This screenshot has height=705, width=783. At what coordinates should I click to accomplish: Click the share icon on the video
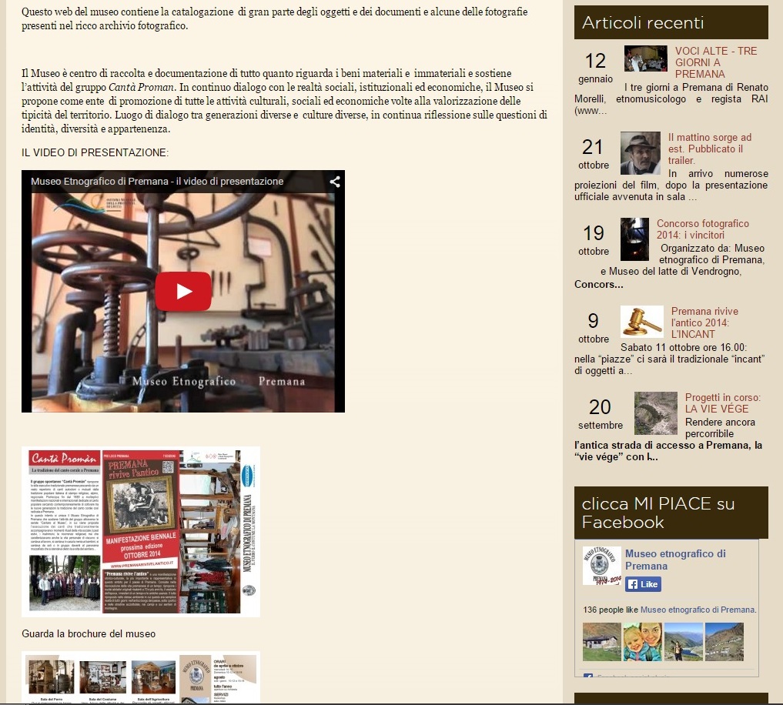[335, 182]
